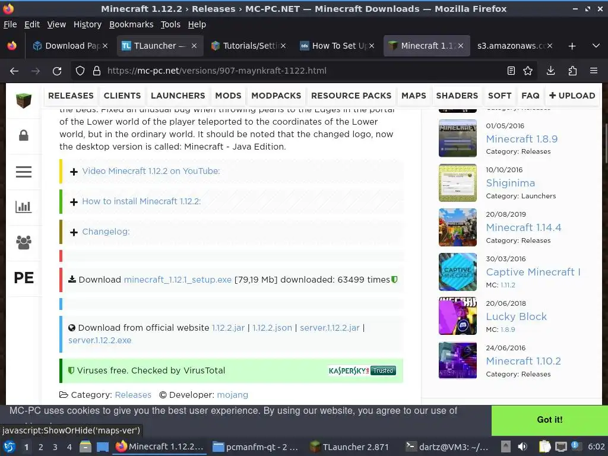Open the MODS nav item

click(229, 96)
